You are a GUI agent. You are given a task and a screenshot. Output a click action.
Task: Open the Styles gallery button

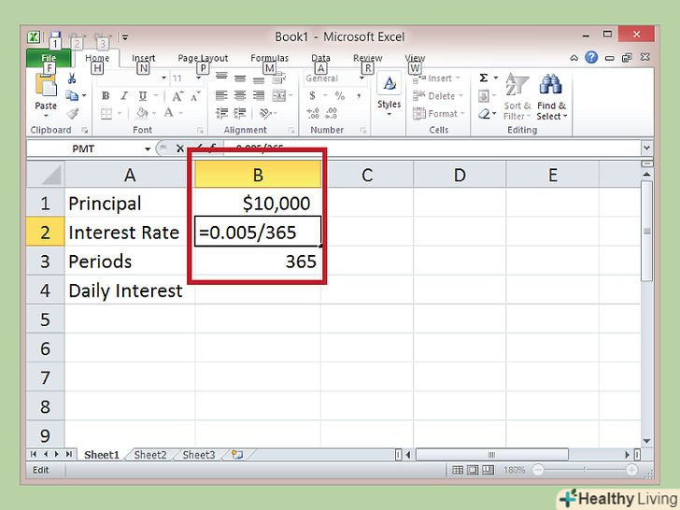click(389, 94)
